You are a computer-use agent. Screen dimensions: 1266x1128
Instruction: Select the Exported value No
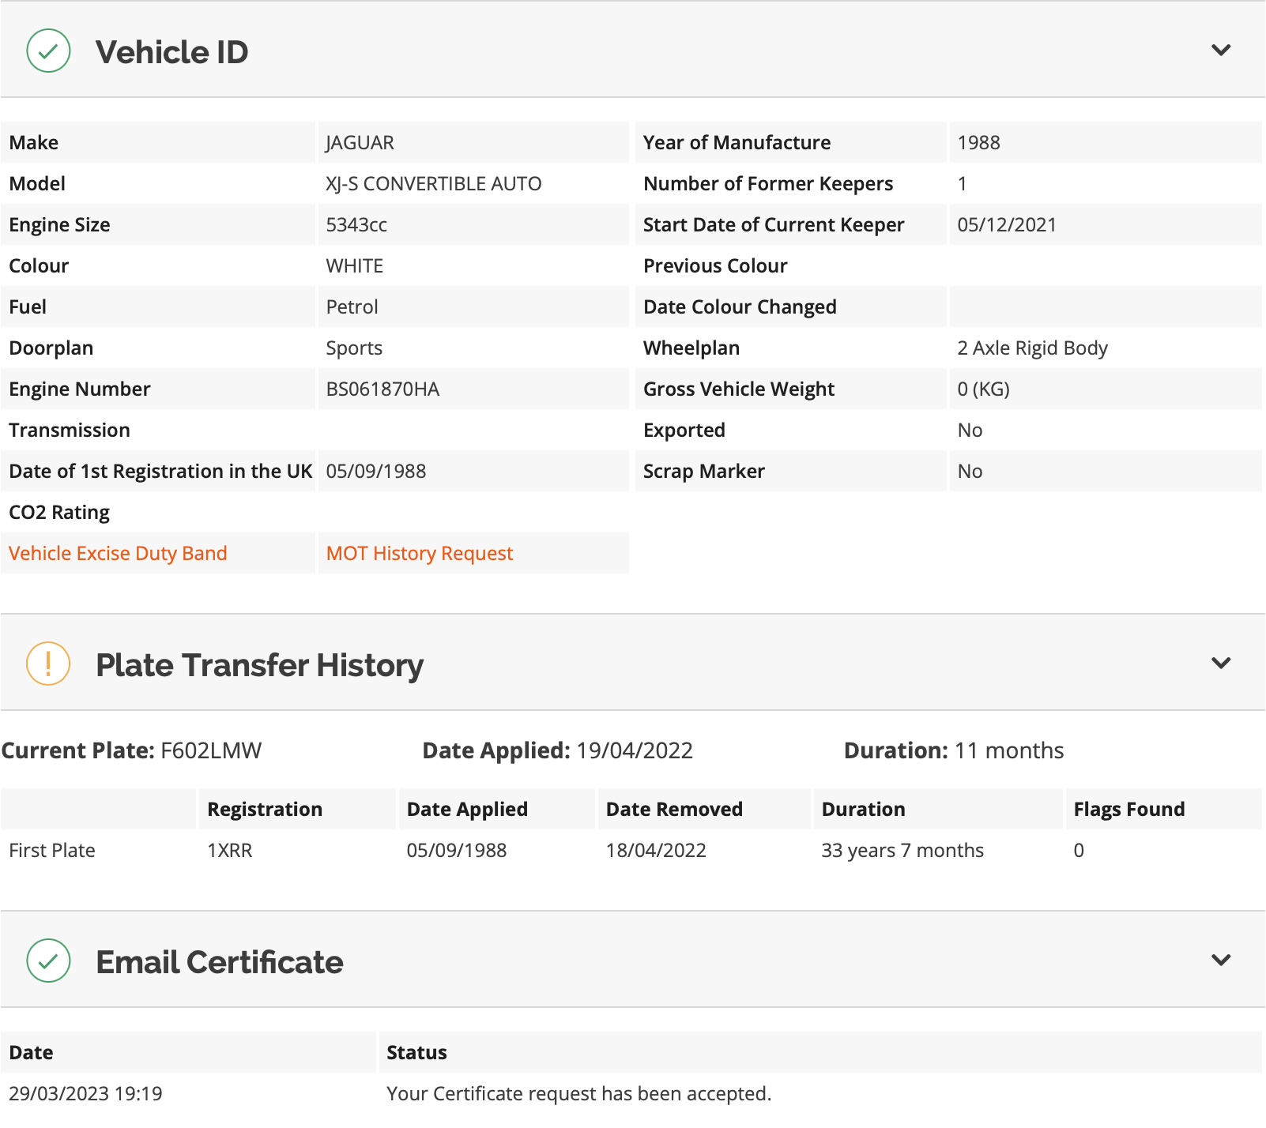click(x=970, y=430)
